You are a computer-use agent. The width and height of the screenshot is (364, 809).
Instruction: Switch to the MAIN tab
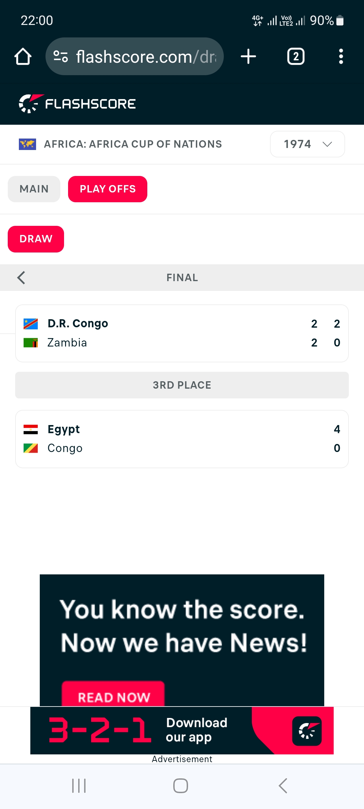(34, 189)
